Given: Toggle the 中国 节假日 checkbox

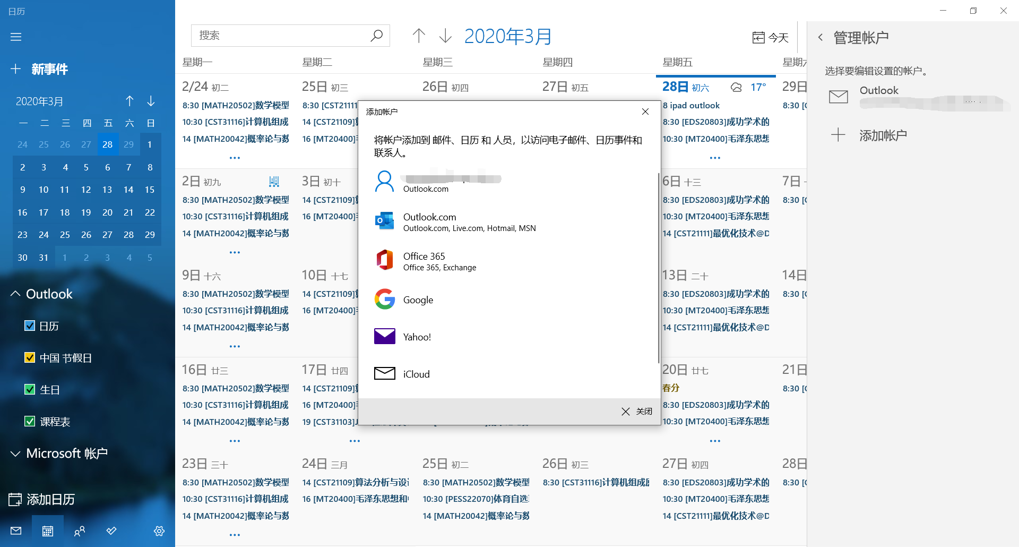Looking at the screenshot, I should [30, 357].
